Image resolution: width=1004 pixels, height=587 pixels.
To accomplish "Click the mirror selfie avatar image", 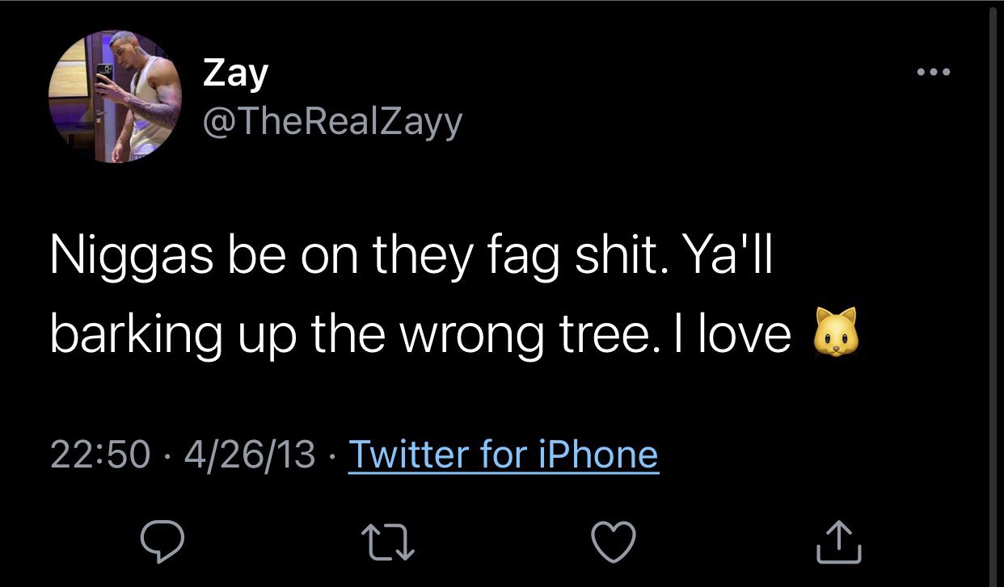I will pyautogui.click(x=115, y=96).
